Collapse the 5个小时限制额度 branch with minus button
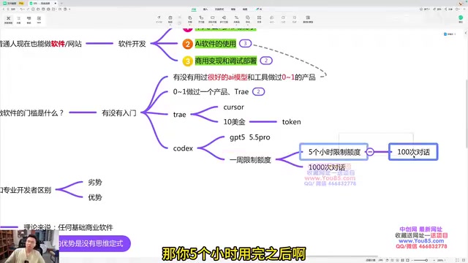Screen dimensions: 468x263 click(x=370, y=152)
